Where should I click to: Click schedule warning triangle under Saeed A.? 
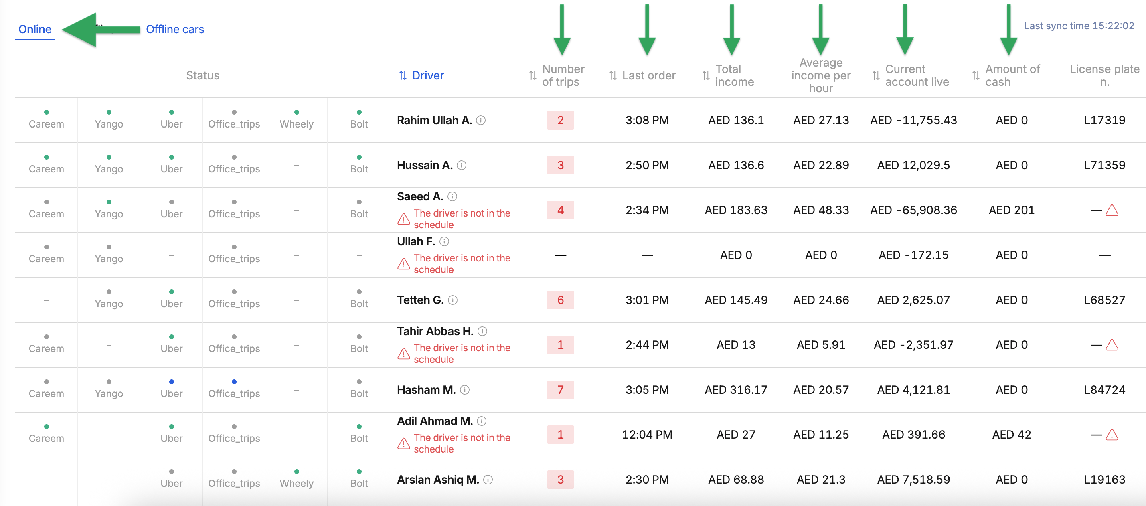click(403, 219)
